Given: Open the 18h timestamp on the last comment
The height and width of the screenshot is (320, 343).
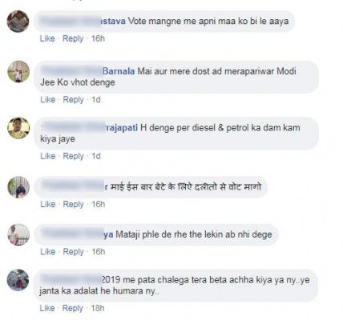Looking at the screenshot, I should (x=98, y=308).
